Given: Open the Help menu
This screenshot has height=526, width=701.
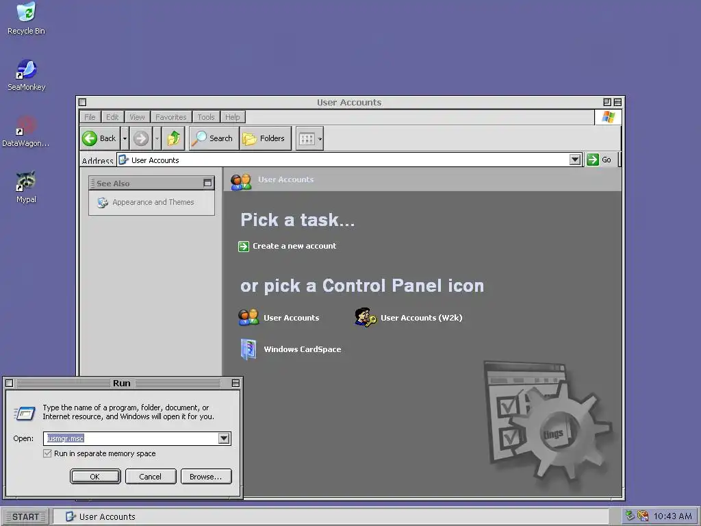Looking at the screenshot, I should (x=233, y=117).
